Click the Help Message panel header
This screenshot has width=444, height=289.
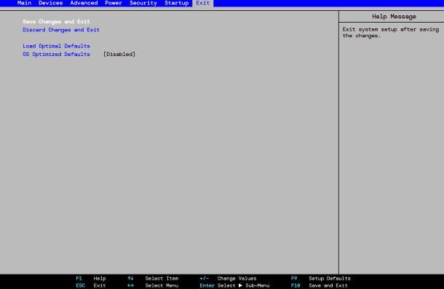coord(394,17)
